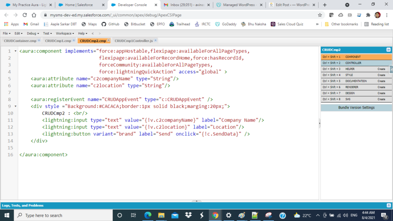Collapse the CRUDCmp2 bundle panel
Image resolution: width=393 pixels, height=221 pixels.
[x=388, y=49]
